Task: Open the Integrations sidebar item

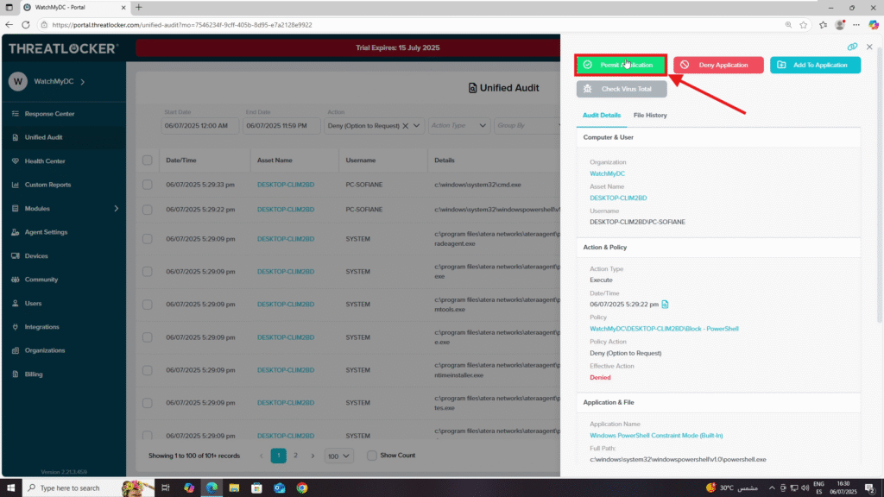Action: pos(41,327)
